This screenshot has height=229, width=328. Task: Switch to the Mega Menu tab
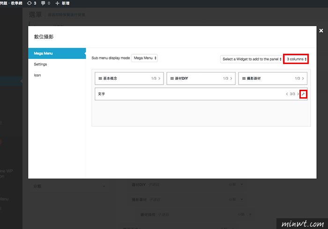coord(57,53)
